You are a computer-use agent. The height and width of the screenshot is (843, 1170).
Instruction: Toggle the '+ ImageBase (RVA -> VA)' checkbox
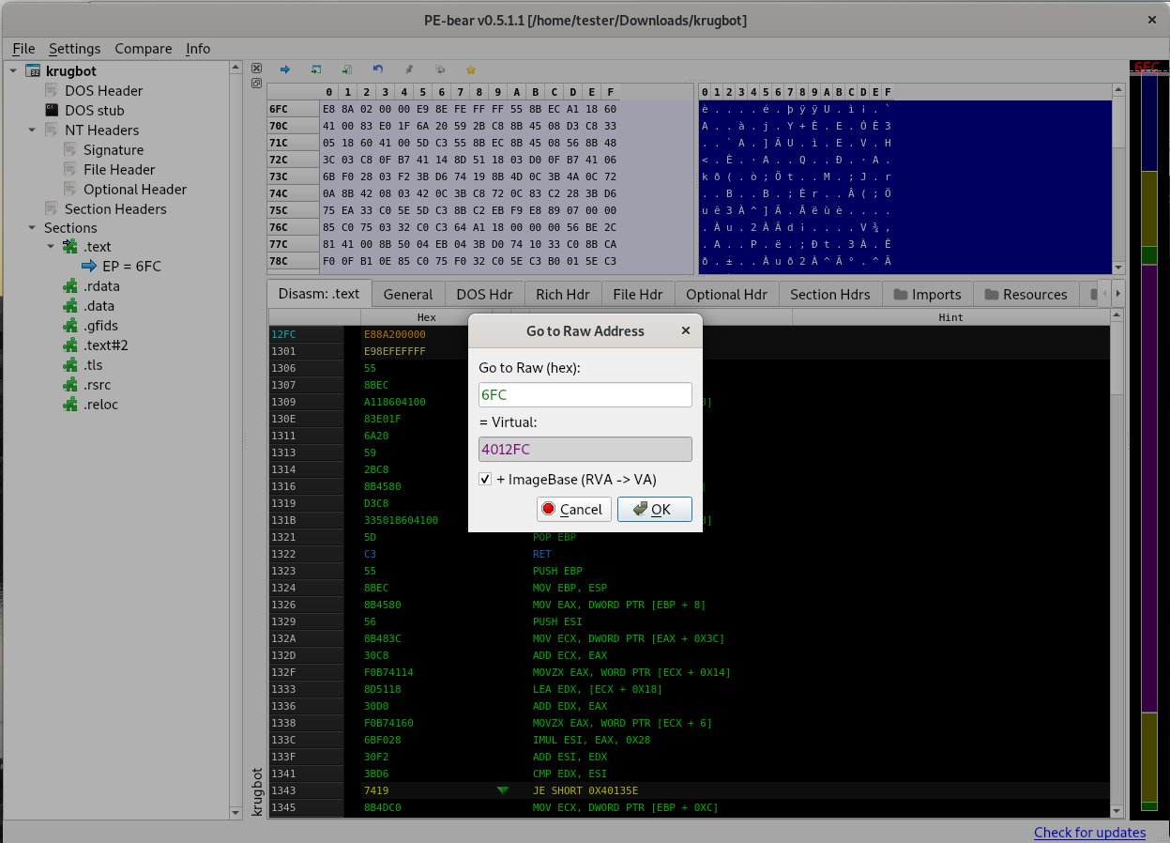point(484,479)
